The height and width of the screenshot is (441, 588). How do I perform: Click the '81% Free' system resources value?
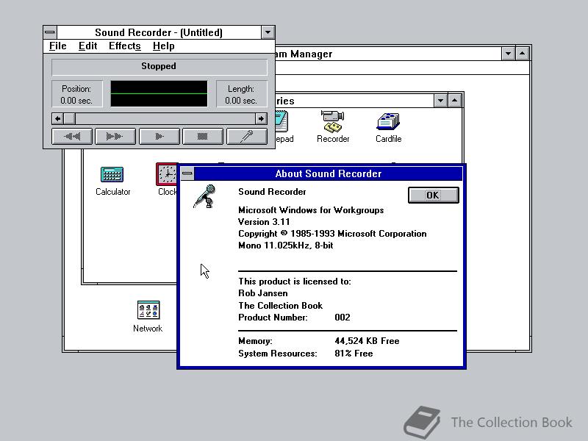[354, 354]
